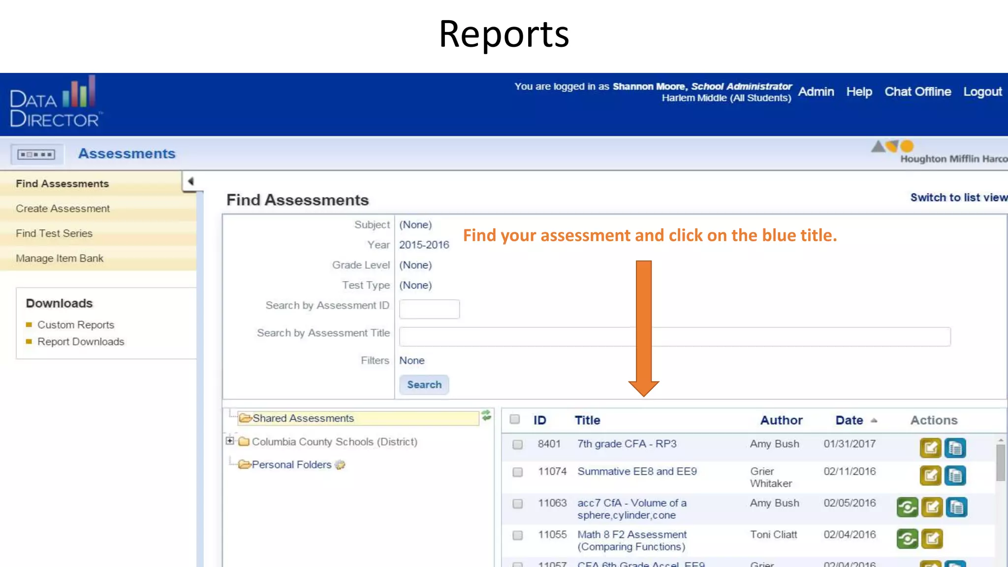The height and width of the screenshot is (567, 1008).
Task: Click the Shared Assessments folder icon
Action: (245, 418)
